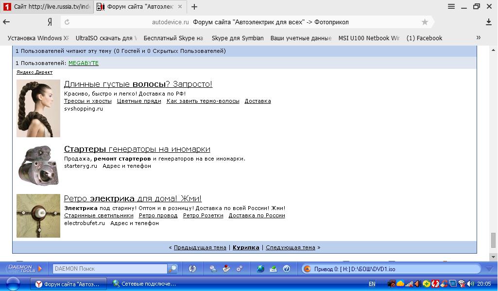Screen dimensions: 498x291
Task: Click the gears icon on DAEMON toolbar
Action: [x=240, y=269]
